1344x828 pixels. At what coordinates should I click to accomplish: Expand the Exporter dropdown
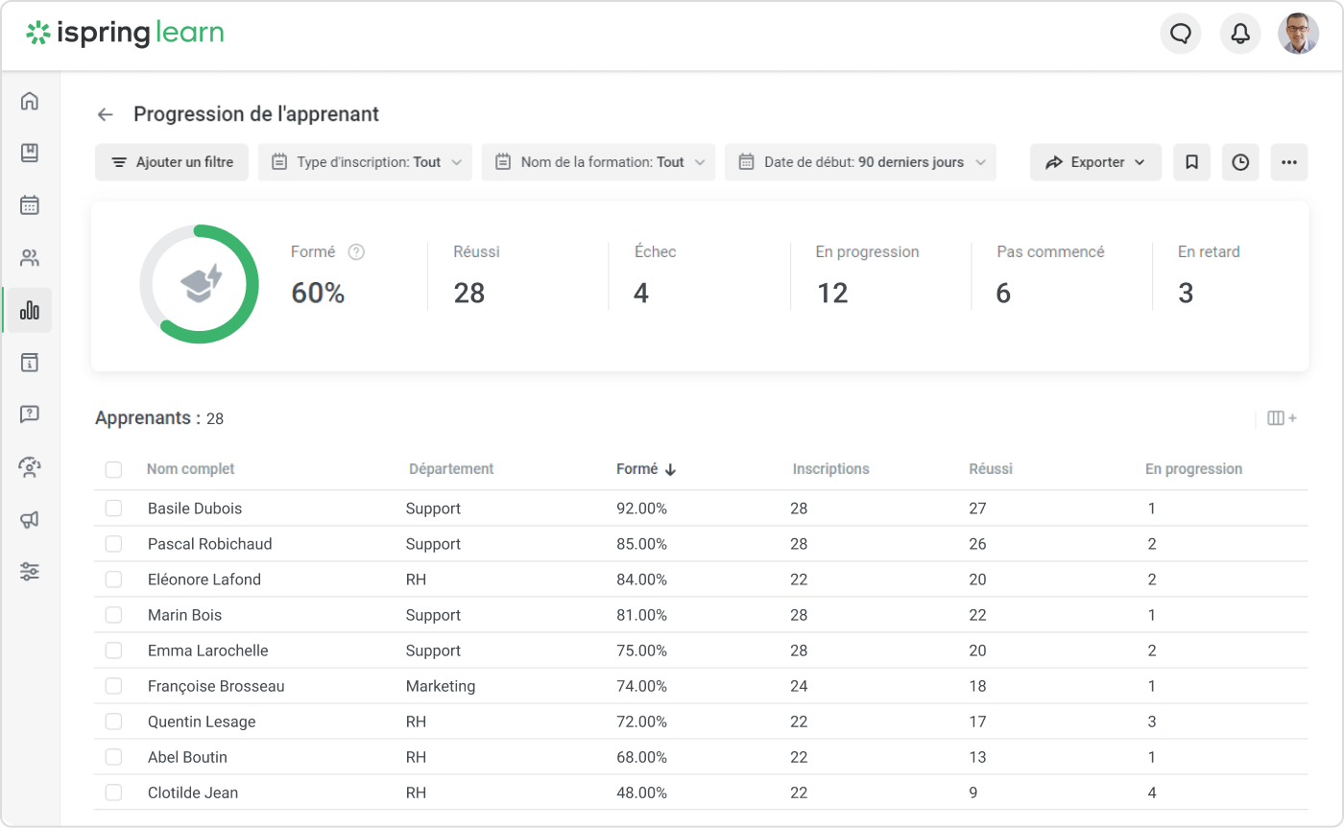tap(1095, 162)
